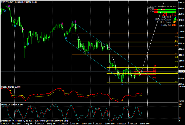Click the yellow Fibonacci 38.2 label
185x125 pixels.
pos(176,67)
